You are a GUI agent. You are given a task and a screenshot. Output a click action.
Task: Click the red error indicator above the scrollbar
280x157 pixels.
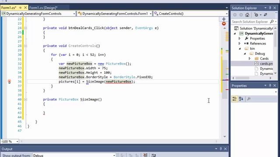pyautogui.click(x=224, y=24)
